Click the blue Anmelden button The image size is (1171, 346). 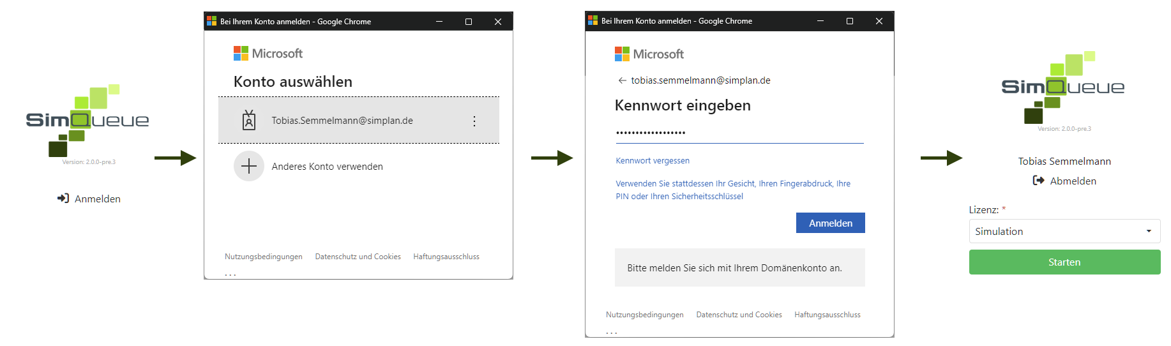click(831, 223)
